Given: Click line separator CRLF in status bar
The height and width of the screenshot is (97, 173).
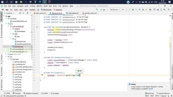Looking at the screenshot, I should [x=152, y=96].
